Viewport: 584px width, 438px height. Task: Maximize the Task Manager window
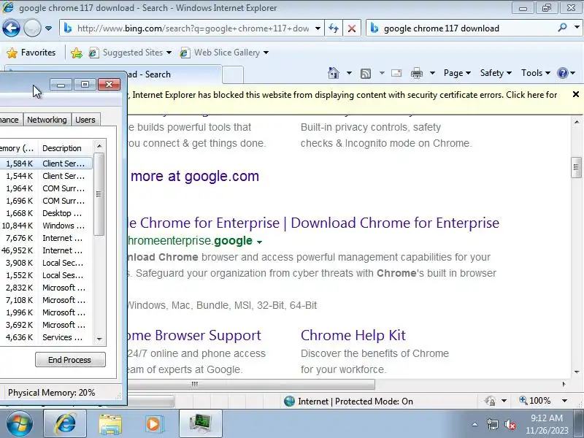pos(85,85)
